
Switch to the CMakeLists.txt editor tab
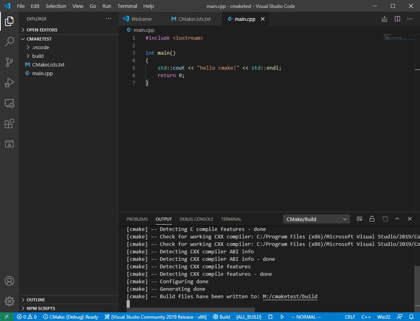[194, 19]
